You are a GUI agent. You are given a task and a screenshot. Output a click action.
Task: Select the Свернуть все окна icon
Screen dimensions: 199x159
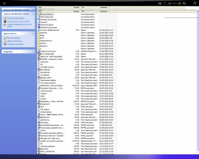pyautogui.click(x=39, y=51)
